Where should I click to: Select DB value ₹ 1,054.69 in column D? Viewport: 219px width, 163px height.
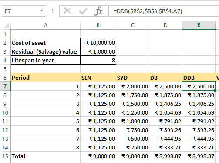point(165,112)
